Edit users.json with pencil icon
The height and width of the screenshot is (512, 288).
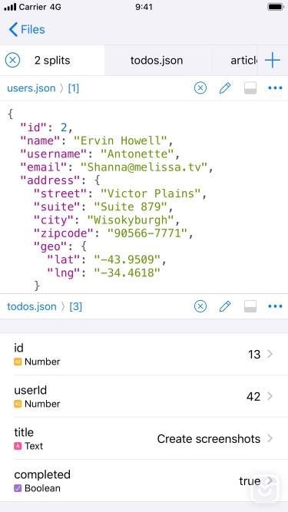pyautogui.click(x=225, y=88)
